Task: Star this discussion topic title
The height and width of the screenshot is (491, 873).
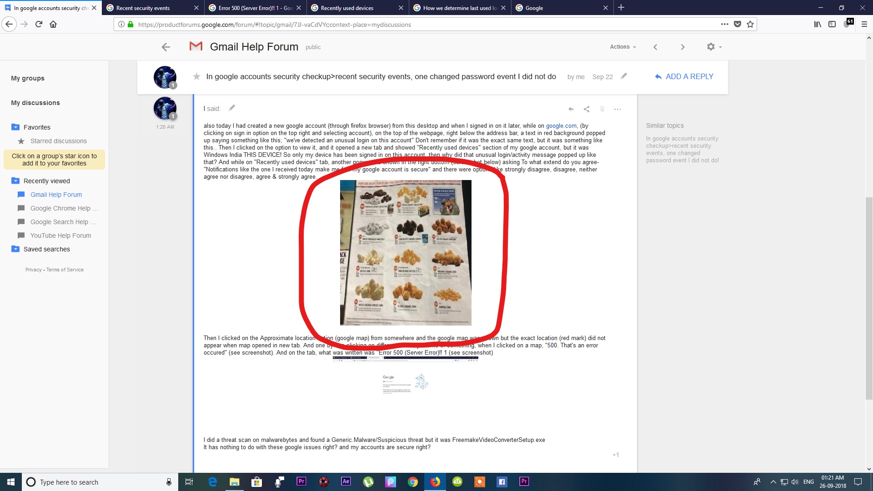Action: (x=196, y=76)
